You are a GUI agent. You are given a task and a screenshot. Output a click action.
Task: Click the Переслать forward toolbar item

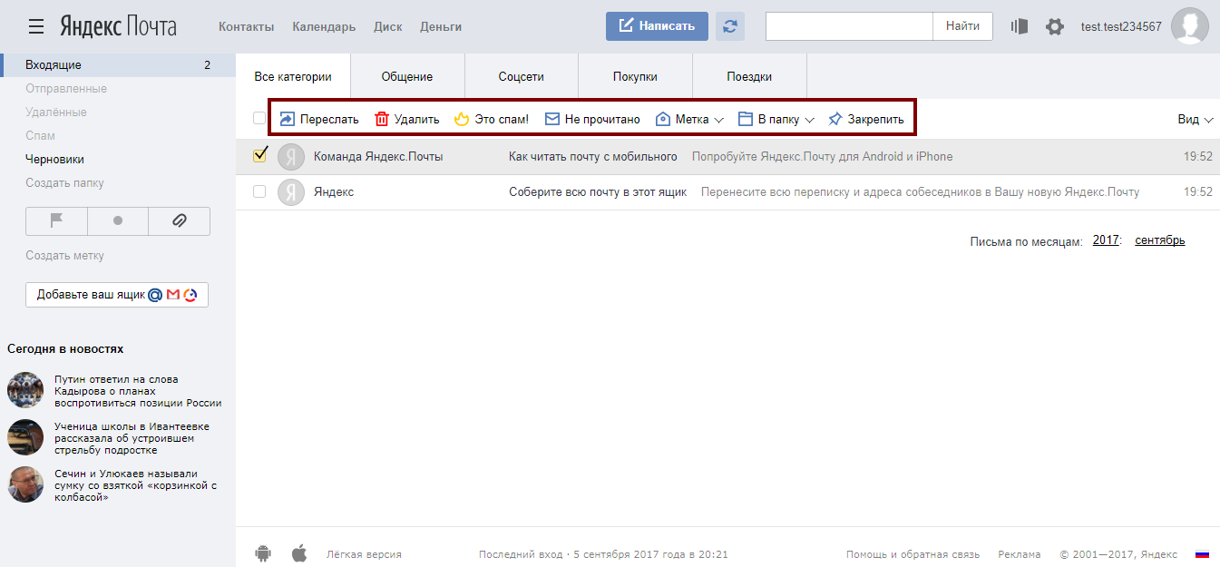coord(319,119)
